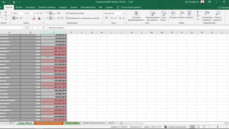Decrease font size with smaller A
The height and width of the screenshot is (129, 229).
tap(41, 13)
